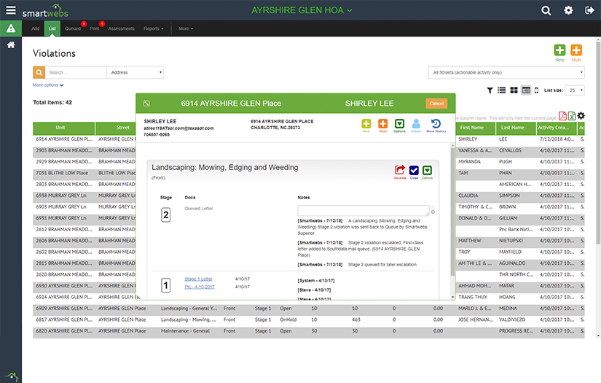Click into the Notes input field
This screenshot has height=383, width=601.
[x=363, y=210]
